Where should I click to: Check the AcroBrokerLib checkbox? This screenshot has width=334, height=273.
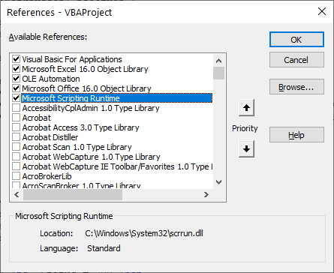click(x=16, y=176)
